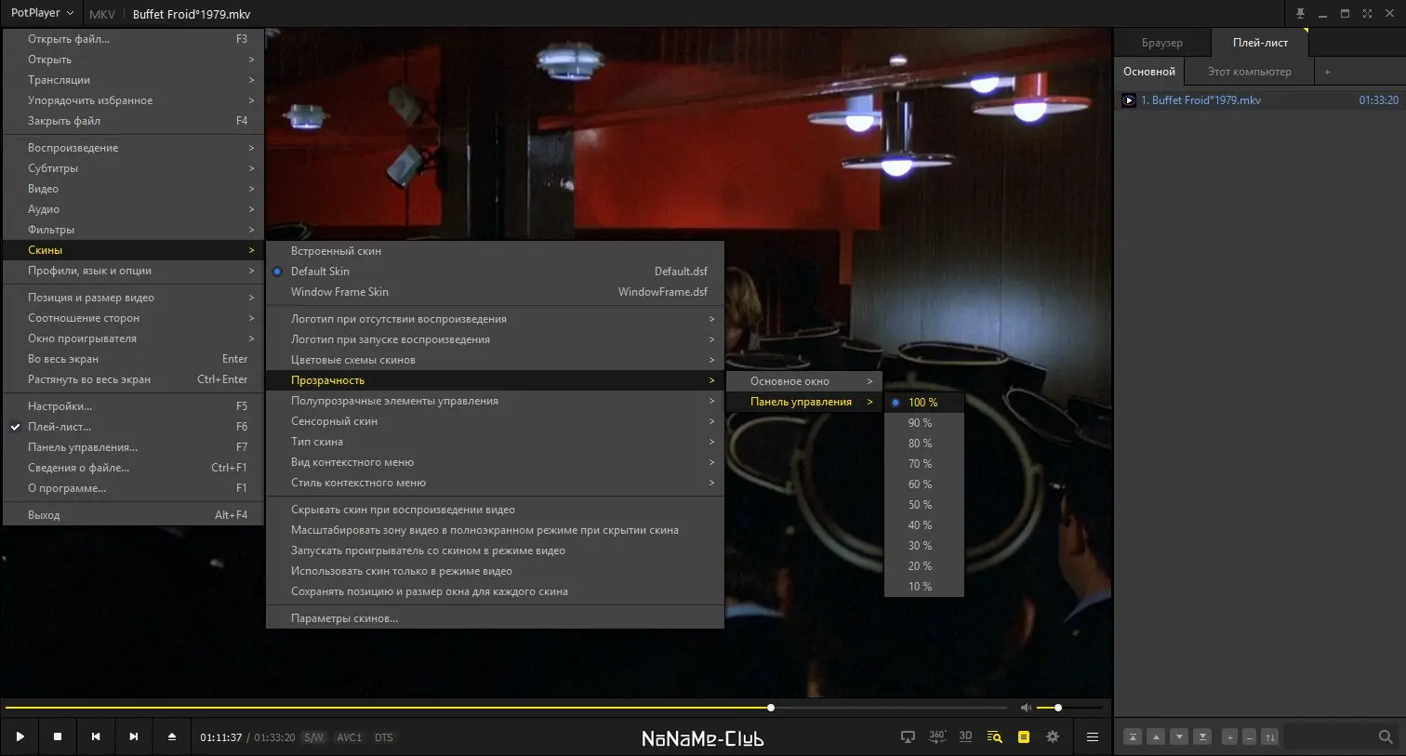The height and width of the screenshot is (756, 1406).
Task: Select the Default Skin option
Action: pyautogui.click(x=495, y=272)
